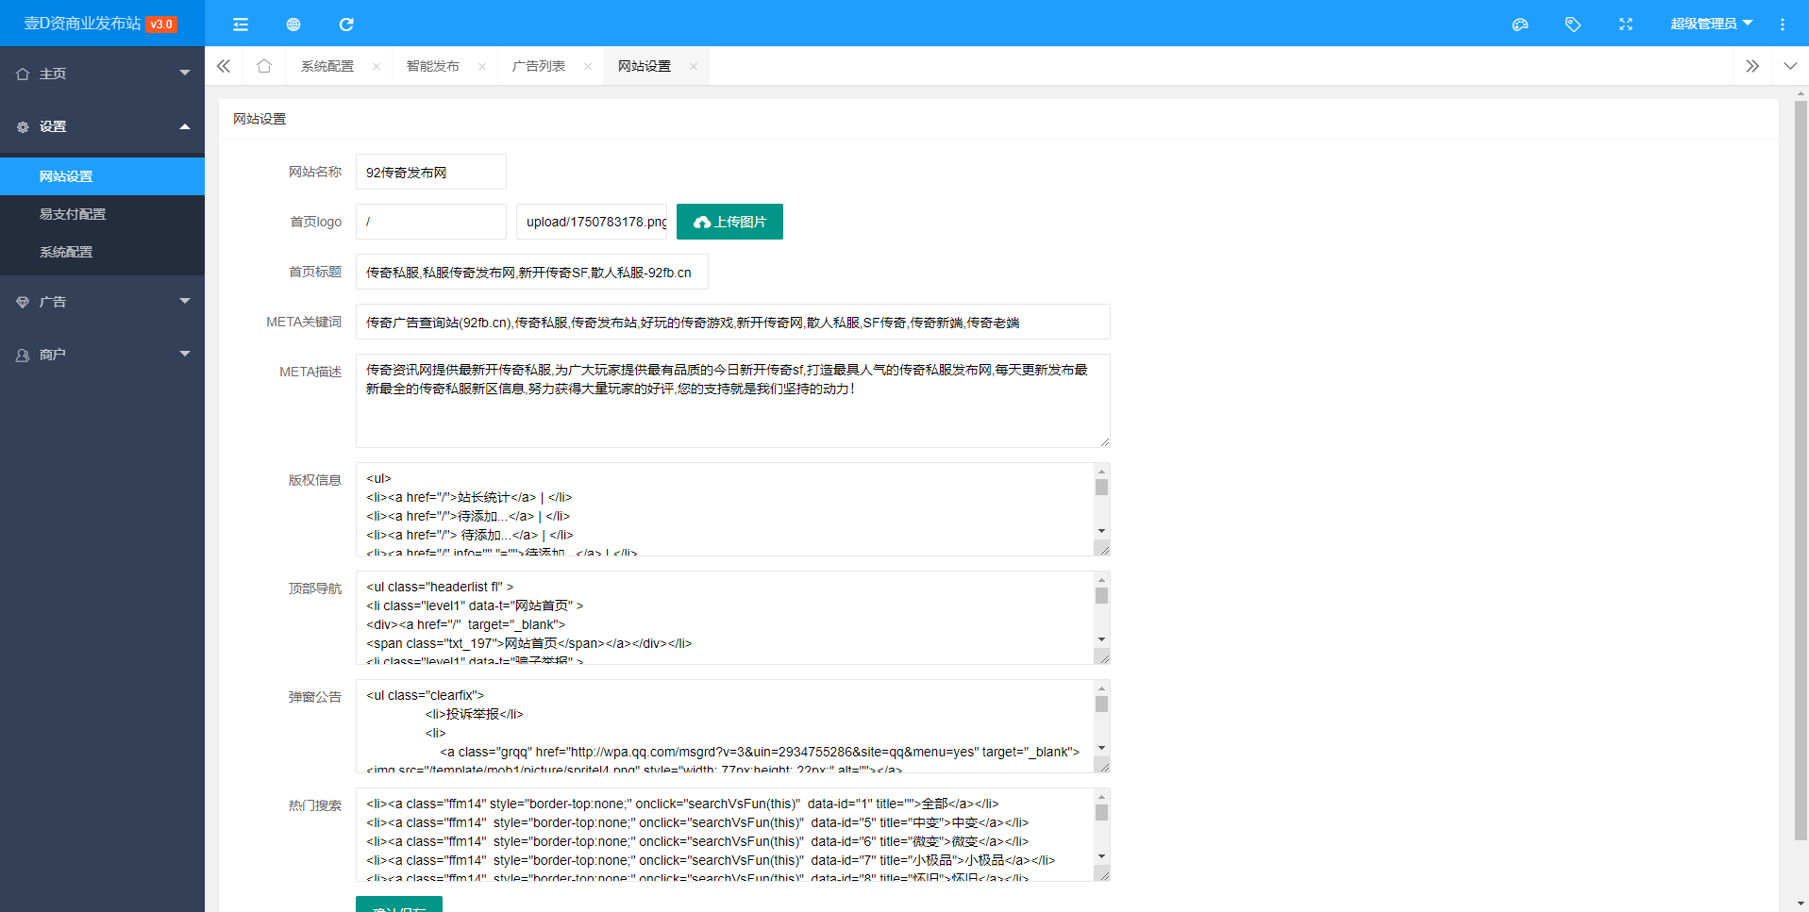Click the refresh icon in header

(x=346, y=25)
